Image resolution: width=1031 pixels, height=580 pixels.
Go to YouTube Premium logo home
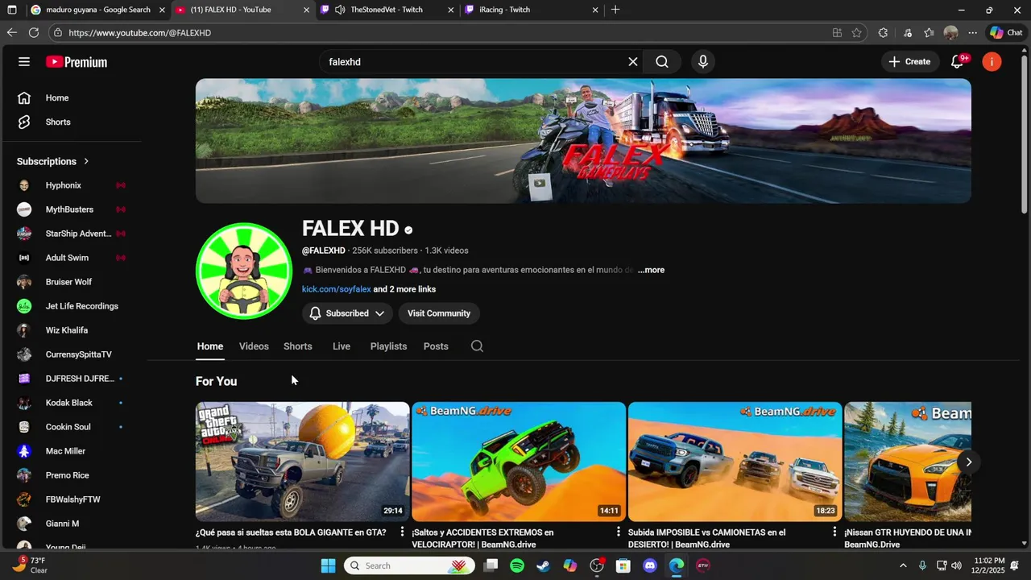coord(77,62)
